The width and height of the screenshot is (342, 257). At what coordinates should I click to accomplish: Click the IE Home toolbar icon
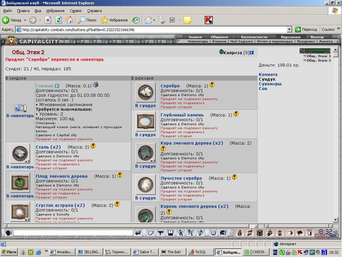click(x=69, y=20)
